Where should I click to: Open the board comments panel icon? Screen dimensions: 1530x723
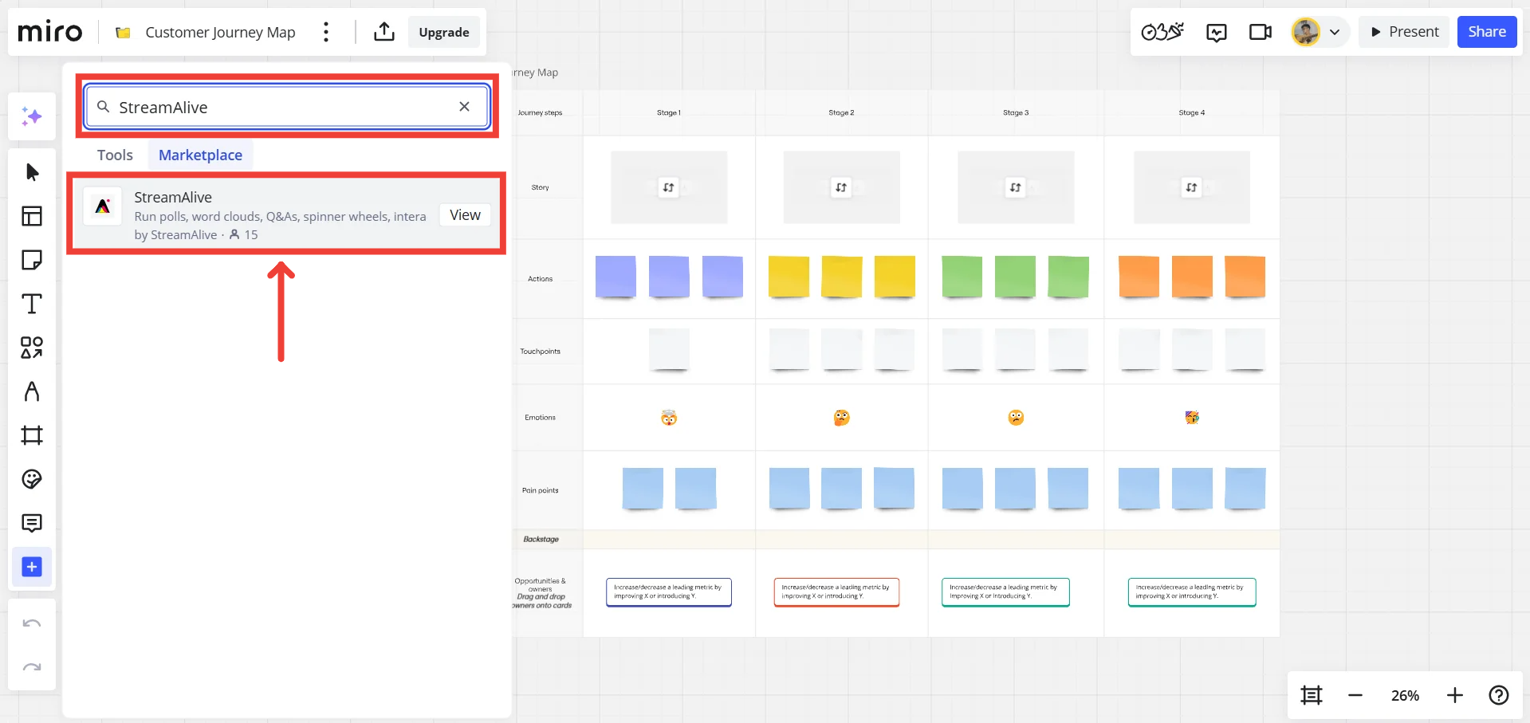click(x=1217, y=32)
